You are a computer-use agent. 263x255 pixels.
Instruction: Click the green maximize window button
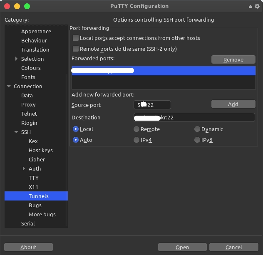27,6
